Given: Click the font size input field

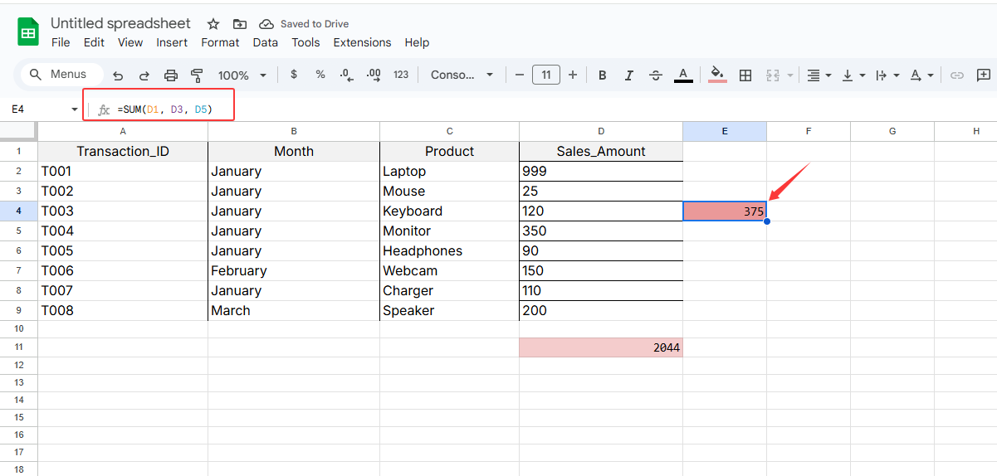Looking at the screenshot, I should (x=545, y=75).
